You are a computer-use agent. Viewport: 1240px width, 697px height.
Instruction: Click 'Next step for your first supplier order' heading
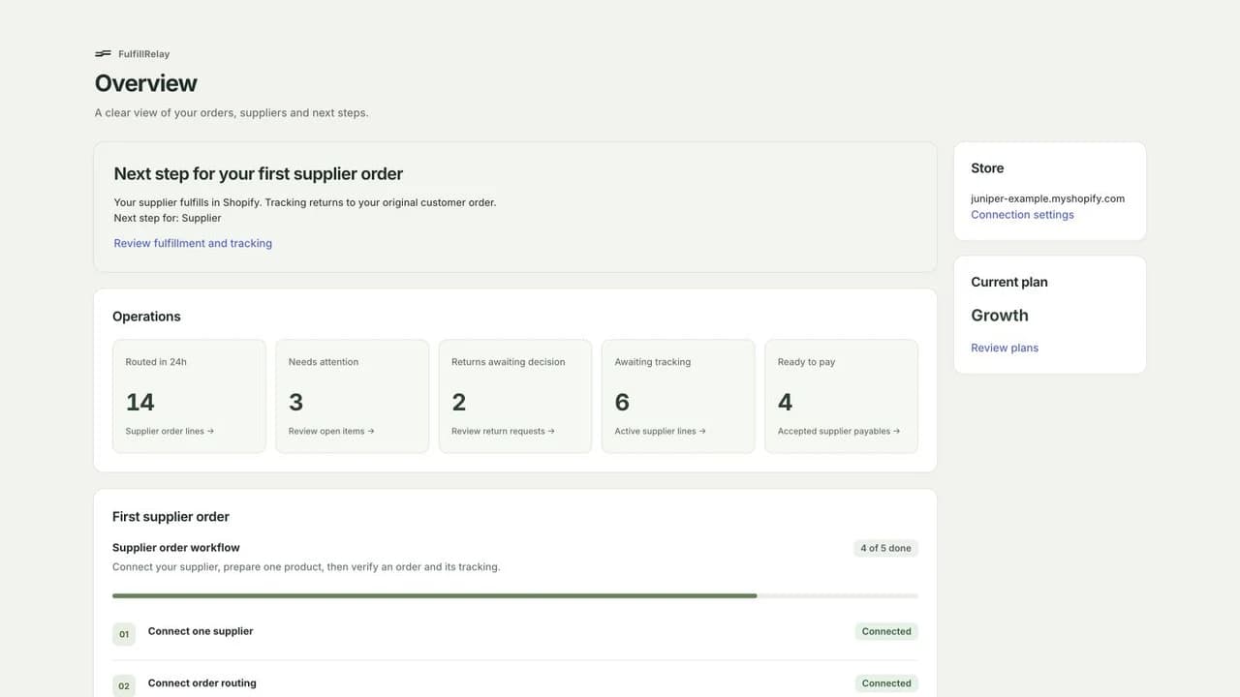pos(259,174)
